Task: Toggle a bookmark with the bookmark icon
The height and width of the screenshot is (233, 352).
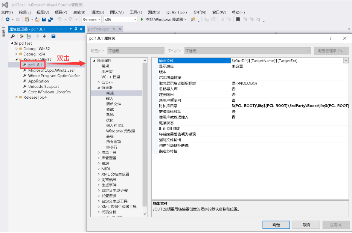Action: (238, 20)
